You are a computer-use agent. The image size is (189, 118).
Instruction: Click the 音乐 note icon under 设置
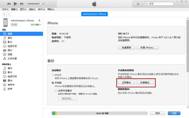click(4, 38)
